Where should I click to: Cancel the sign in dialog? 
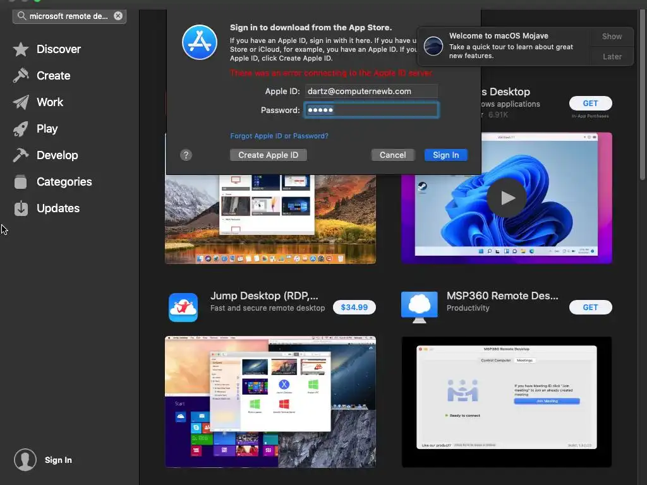pos(393,155)
